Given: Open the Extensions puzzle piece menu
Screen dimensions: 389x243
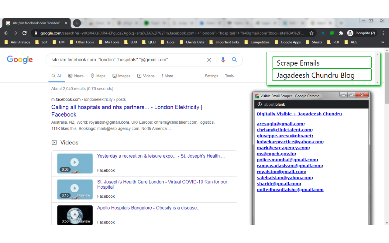Looking at the screenshot, I should point(341,33).
